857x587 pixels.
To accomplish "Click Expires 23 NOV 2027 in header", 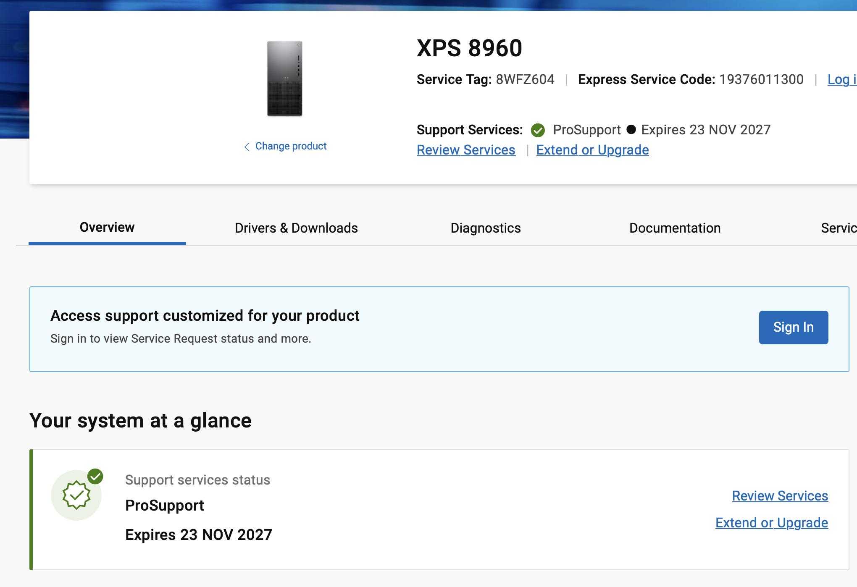I will (706, 130).
